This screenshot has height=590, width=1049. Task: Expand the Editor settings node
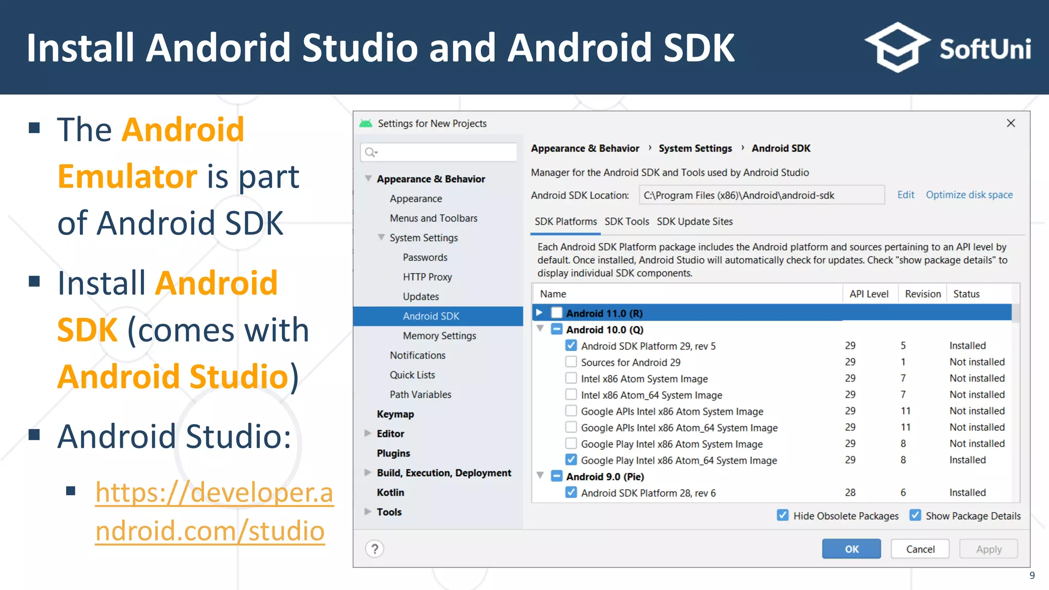[x=368, y=433]
